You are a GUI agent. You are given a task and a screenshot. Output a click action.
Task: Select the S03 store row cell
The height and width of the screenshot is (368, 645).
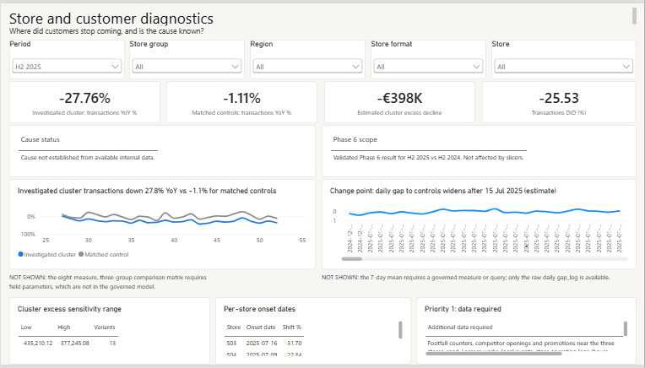tap(231, 343)
